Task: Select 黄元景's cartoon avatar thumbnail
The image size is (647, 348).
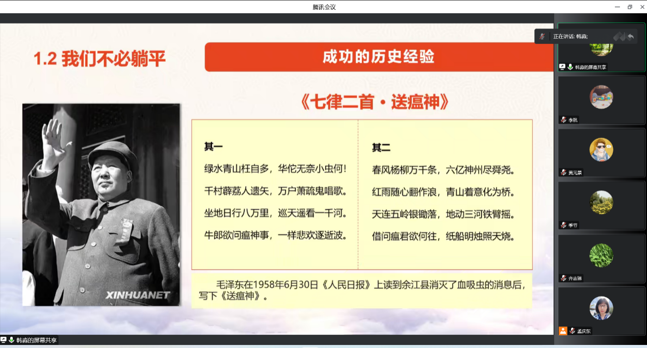Action: point(601,150)
